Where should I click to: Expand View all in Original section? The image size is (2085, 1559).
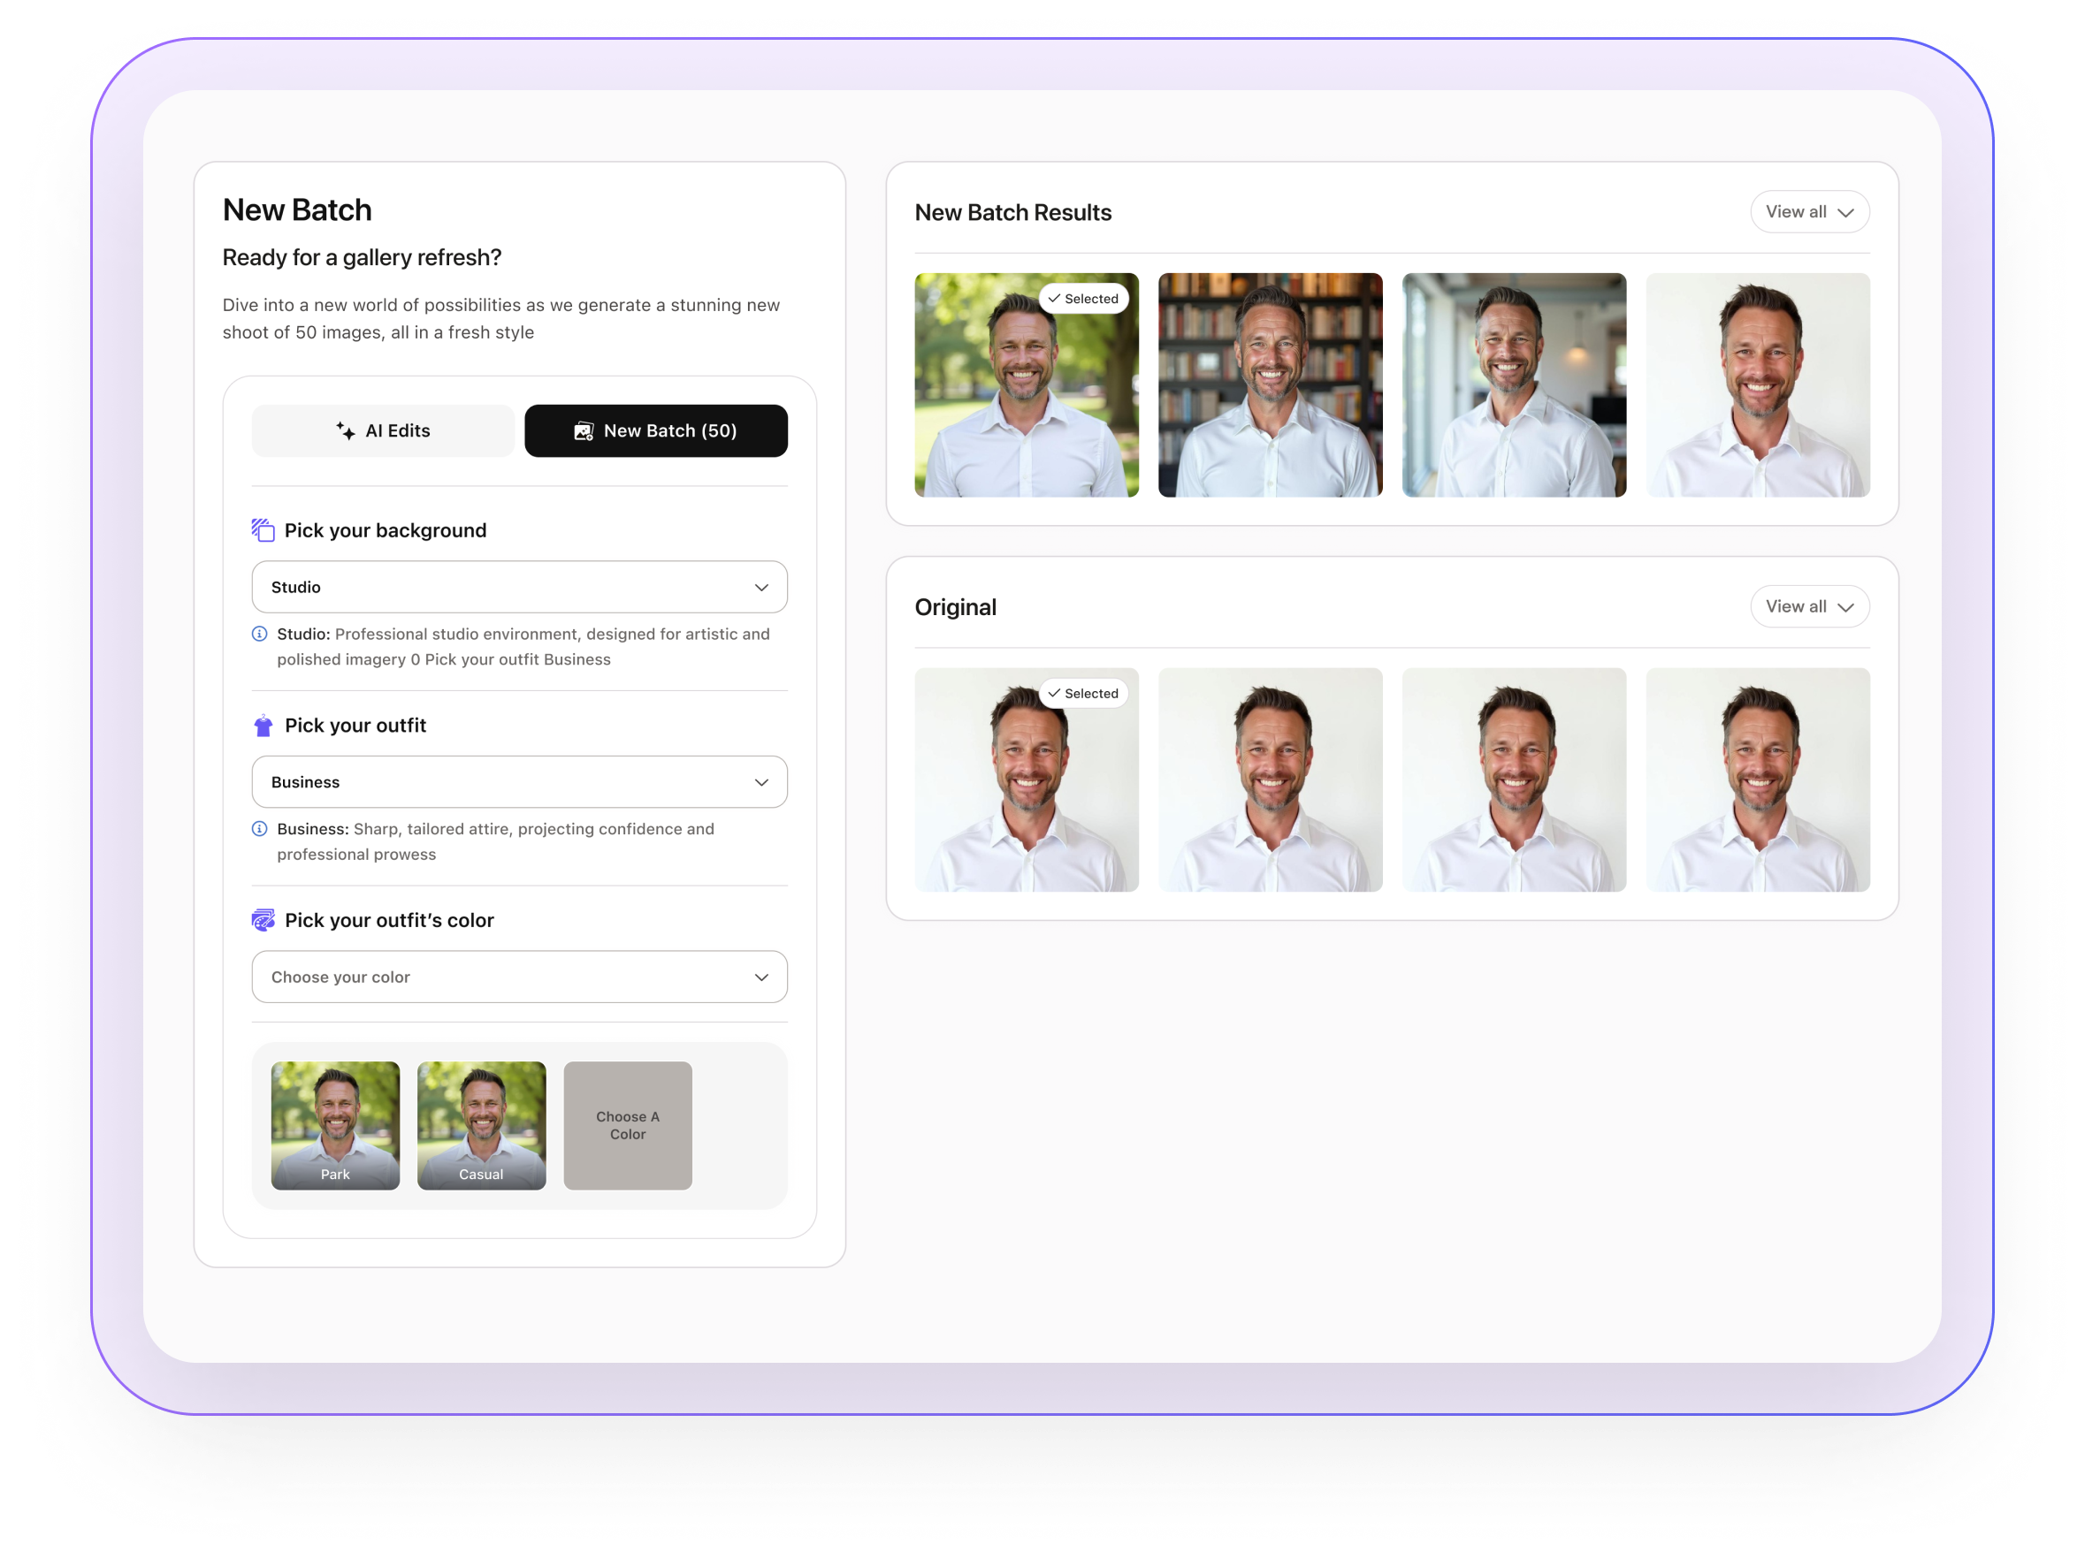click(x=1809, y=606)
